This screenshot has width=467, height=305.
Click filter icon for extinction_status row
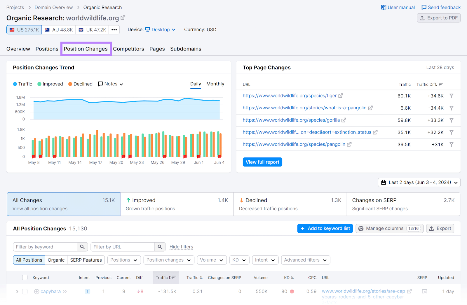point(452,132)
